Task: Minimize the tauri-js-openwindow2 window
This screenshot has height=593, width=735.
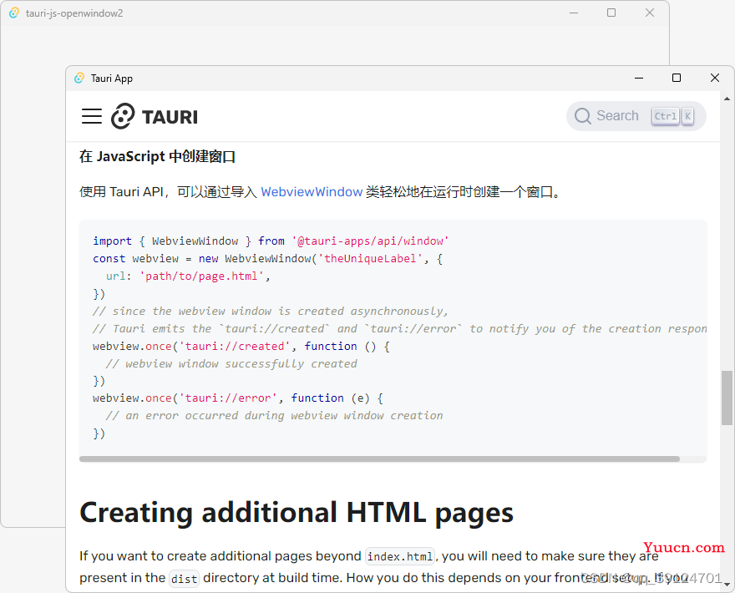Action: tap(574, 13)
